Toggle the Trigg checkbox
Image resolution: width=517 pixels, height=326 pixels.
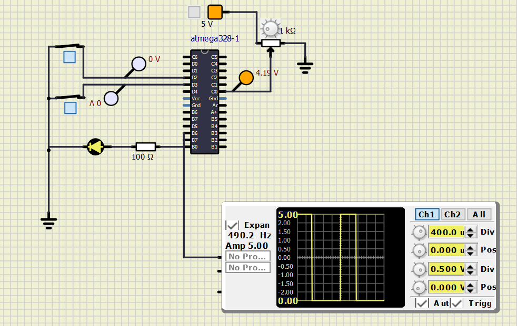coord(456,303)
